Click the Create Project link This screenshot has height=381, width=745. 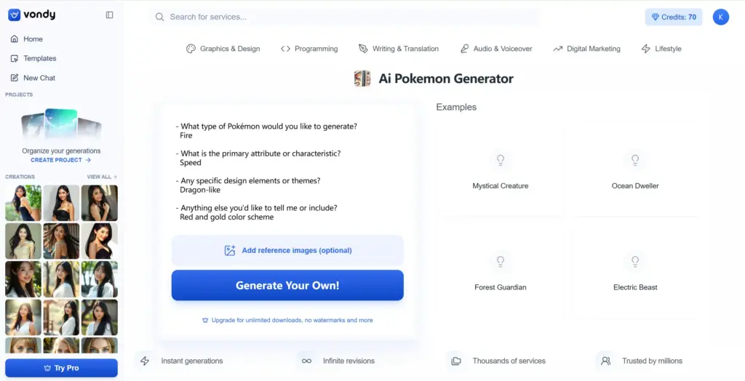[60, 160]
